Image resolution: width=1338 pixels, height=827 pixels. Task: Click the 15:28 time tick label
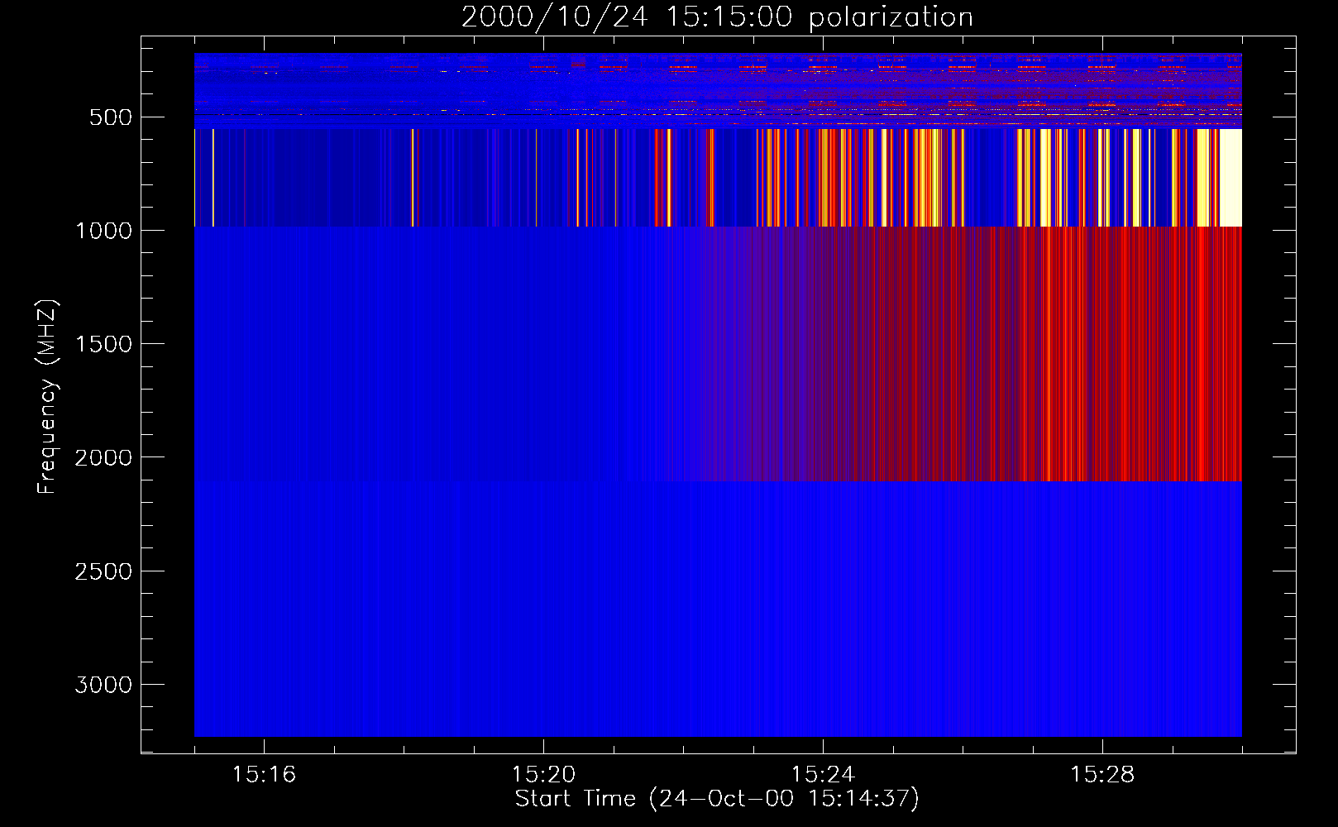click(1102, 775)
